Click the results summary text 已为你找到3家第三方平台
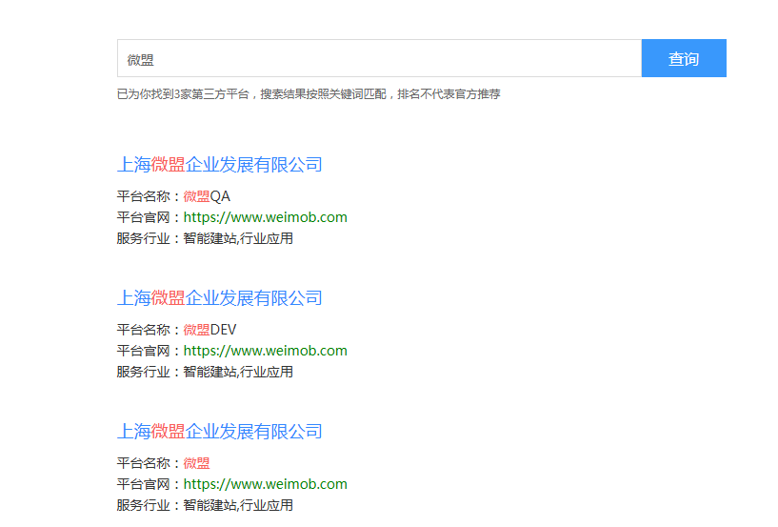This screenshot has width=778, height=527. pos(183,94)
